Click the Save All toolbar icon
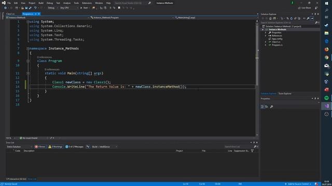Screen dimensions: 332x186 pos(30,8)
